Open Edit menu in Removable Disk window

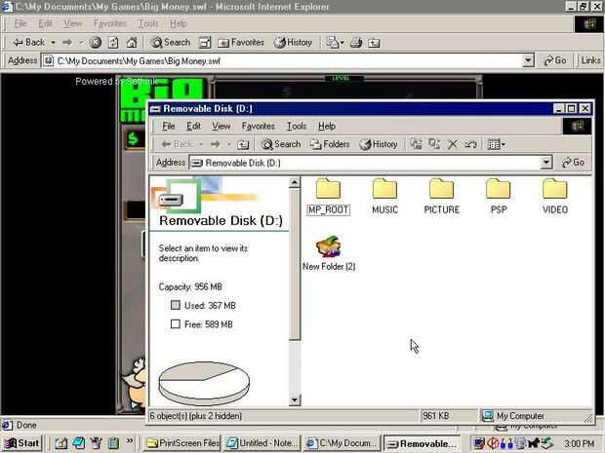193,127
